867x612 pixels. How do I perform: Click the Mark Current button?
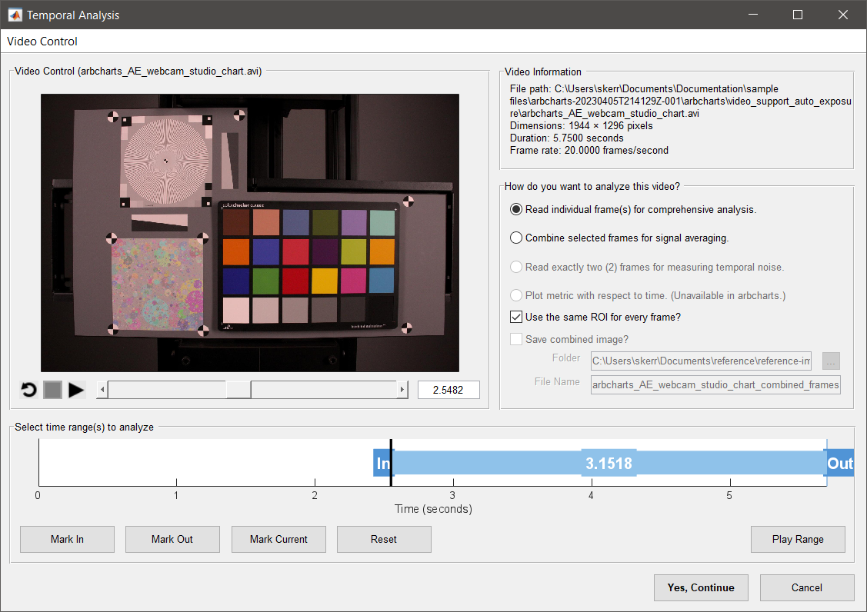pyautogui.click(x=278, y=539)
